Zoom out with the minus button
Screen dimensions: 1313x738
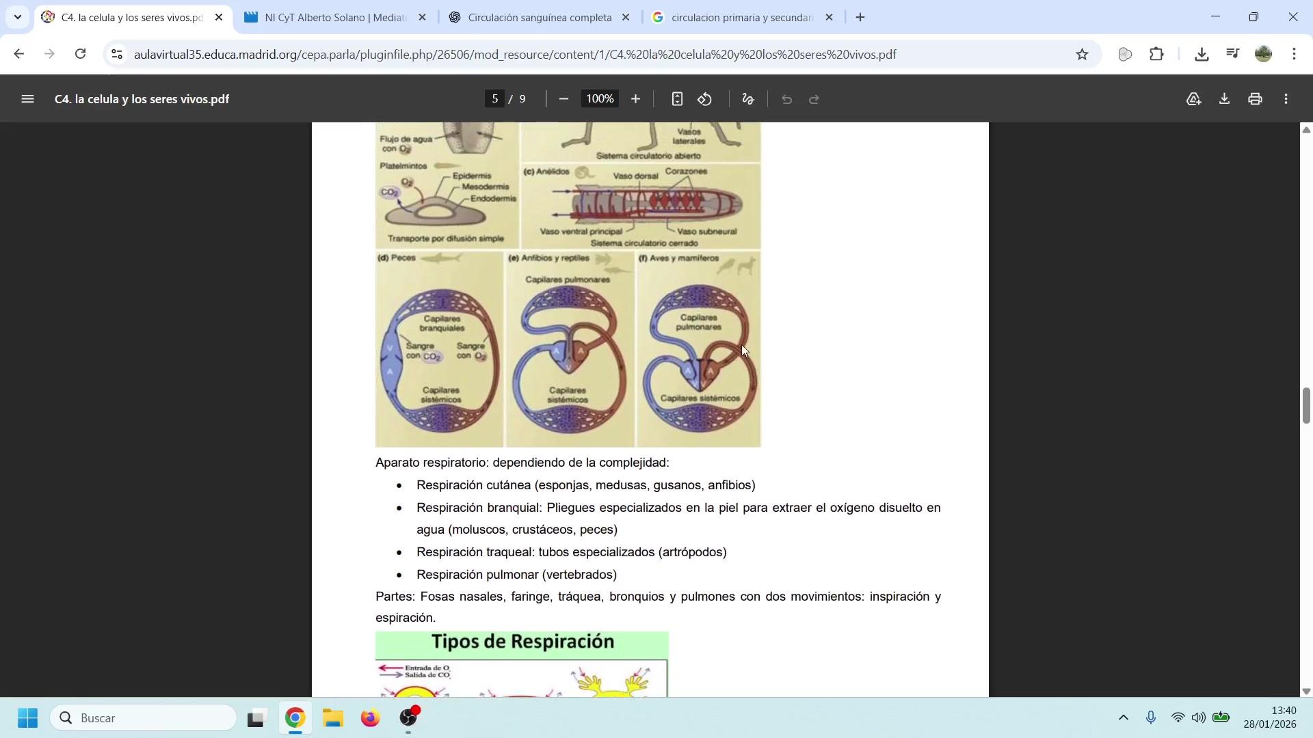tap(563, 99)
